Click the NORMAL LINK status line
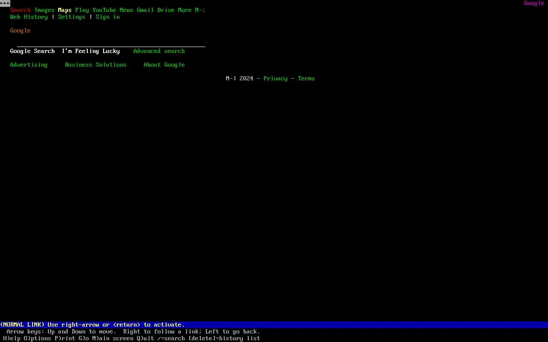 [274, 325]
